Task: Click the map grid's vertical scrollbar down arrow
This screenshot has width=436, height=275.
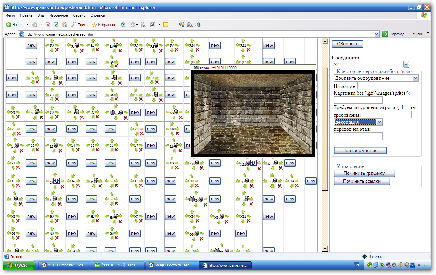Action: tap(325, 249)
